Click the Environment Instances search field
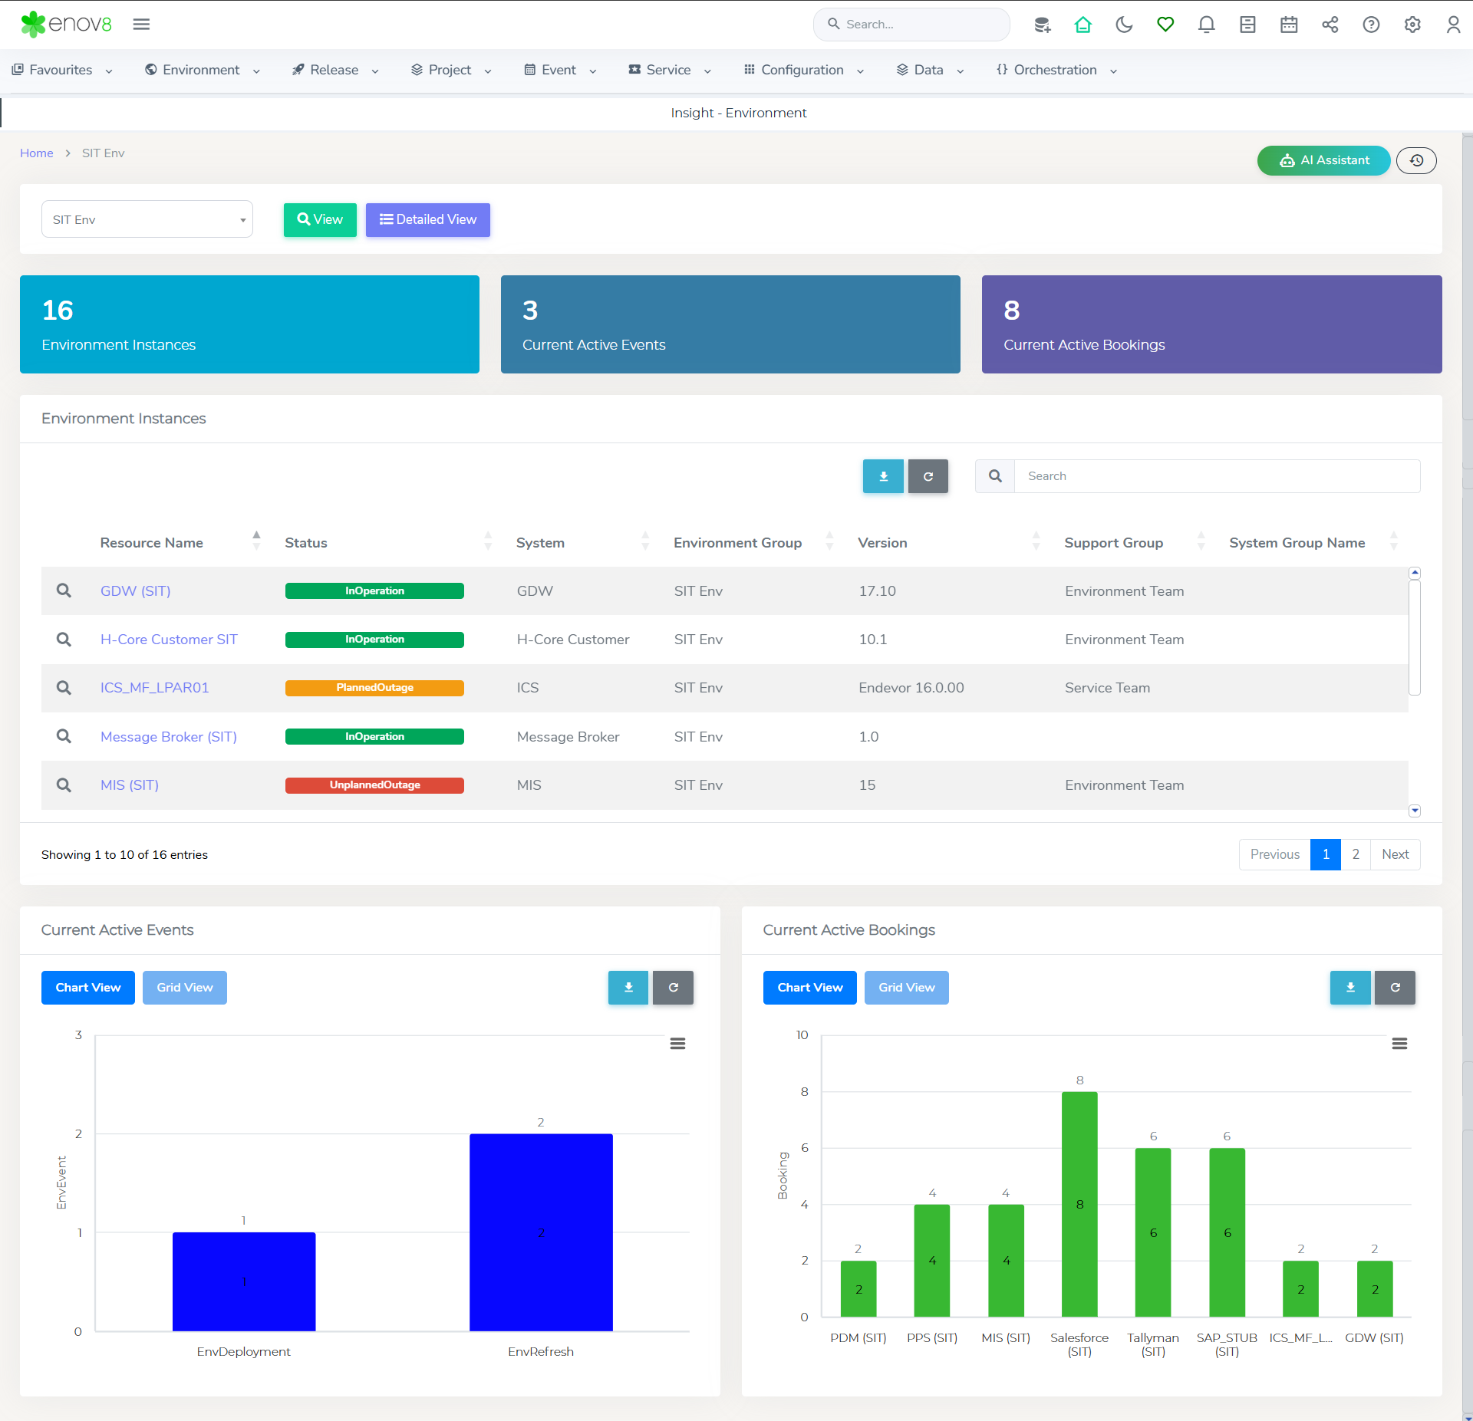The height and width of the screenshot is (1421, 1473). click(1217, 476)
